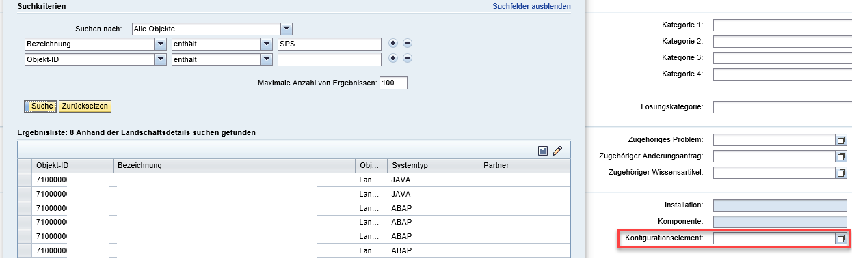Screen dimensions: 852x258
Task: Click the Kategorie 4 input field
Action: [x=782, y=74]
